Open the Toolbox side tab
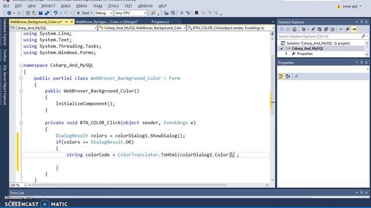Image resolution: width=371 pixels, height=208 pixels. [5, 55]
